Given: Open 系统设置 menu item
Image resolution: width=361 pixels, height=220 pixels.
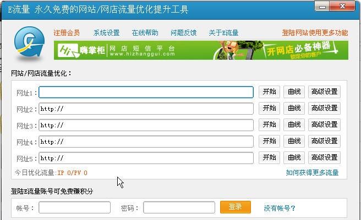Looking at the screenshot, I should point(106,33).
